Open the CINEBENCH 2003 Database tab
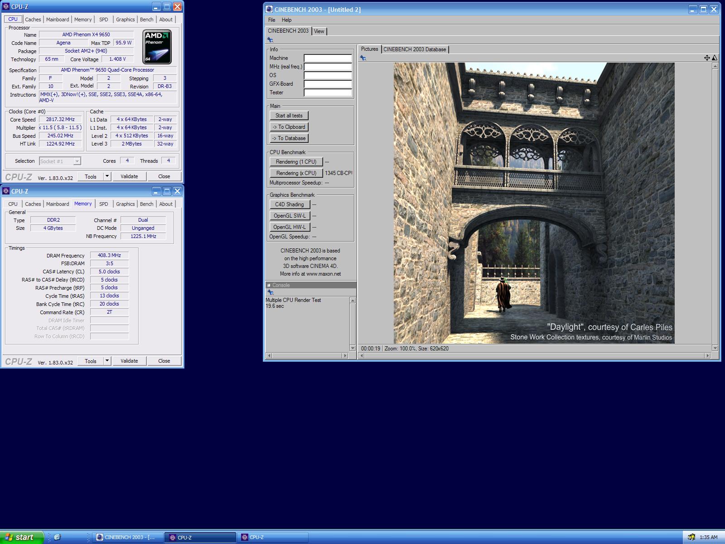This screenshot has width=725, height=544. tap(415, 49)
